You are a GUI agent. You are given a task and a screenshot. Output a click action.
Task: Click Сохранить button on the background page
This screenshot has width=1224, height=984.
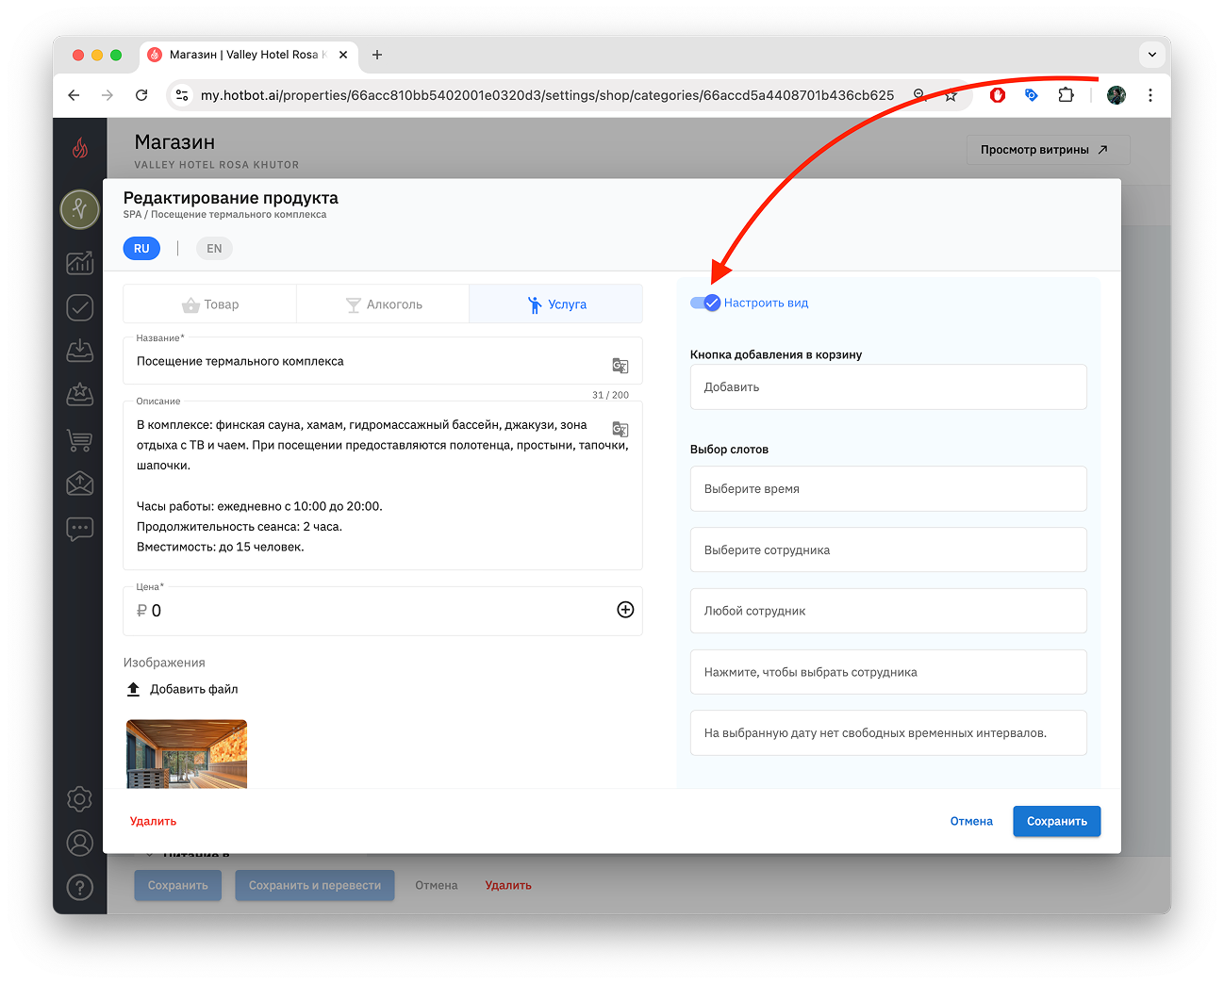point(177,885)
